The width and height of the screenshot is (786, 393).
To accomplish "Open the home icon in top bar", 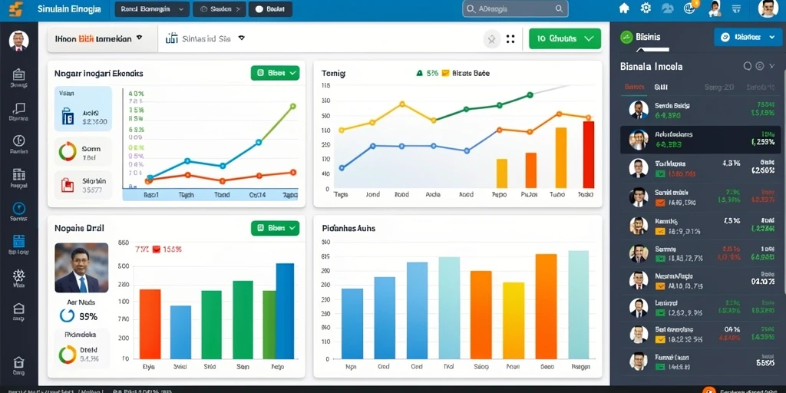I will tap(624, 8).
